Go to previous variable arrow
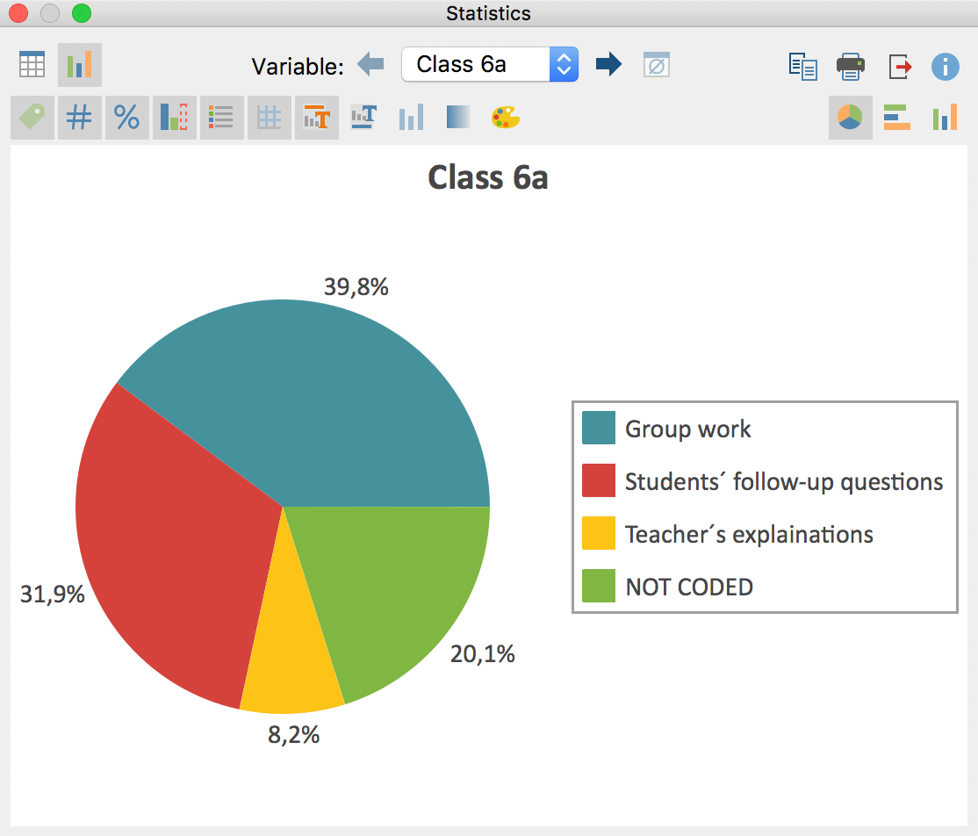Viewport: 978px width, 836px height. coord(370,63)
